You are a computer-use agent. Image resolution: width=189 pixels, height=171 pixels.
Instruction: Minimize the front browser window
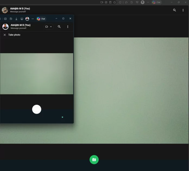pos(56,18)
